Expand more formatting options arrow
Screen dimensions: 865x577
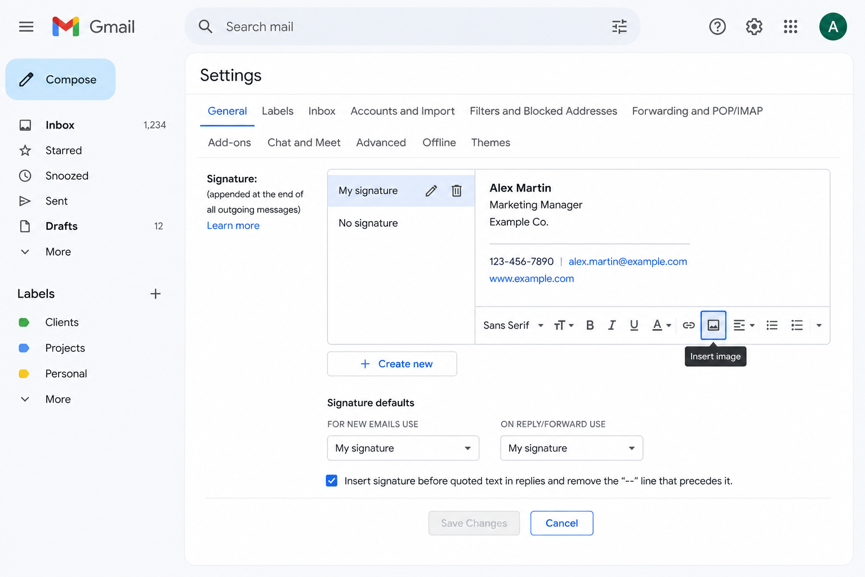click(819, 325)
